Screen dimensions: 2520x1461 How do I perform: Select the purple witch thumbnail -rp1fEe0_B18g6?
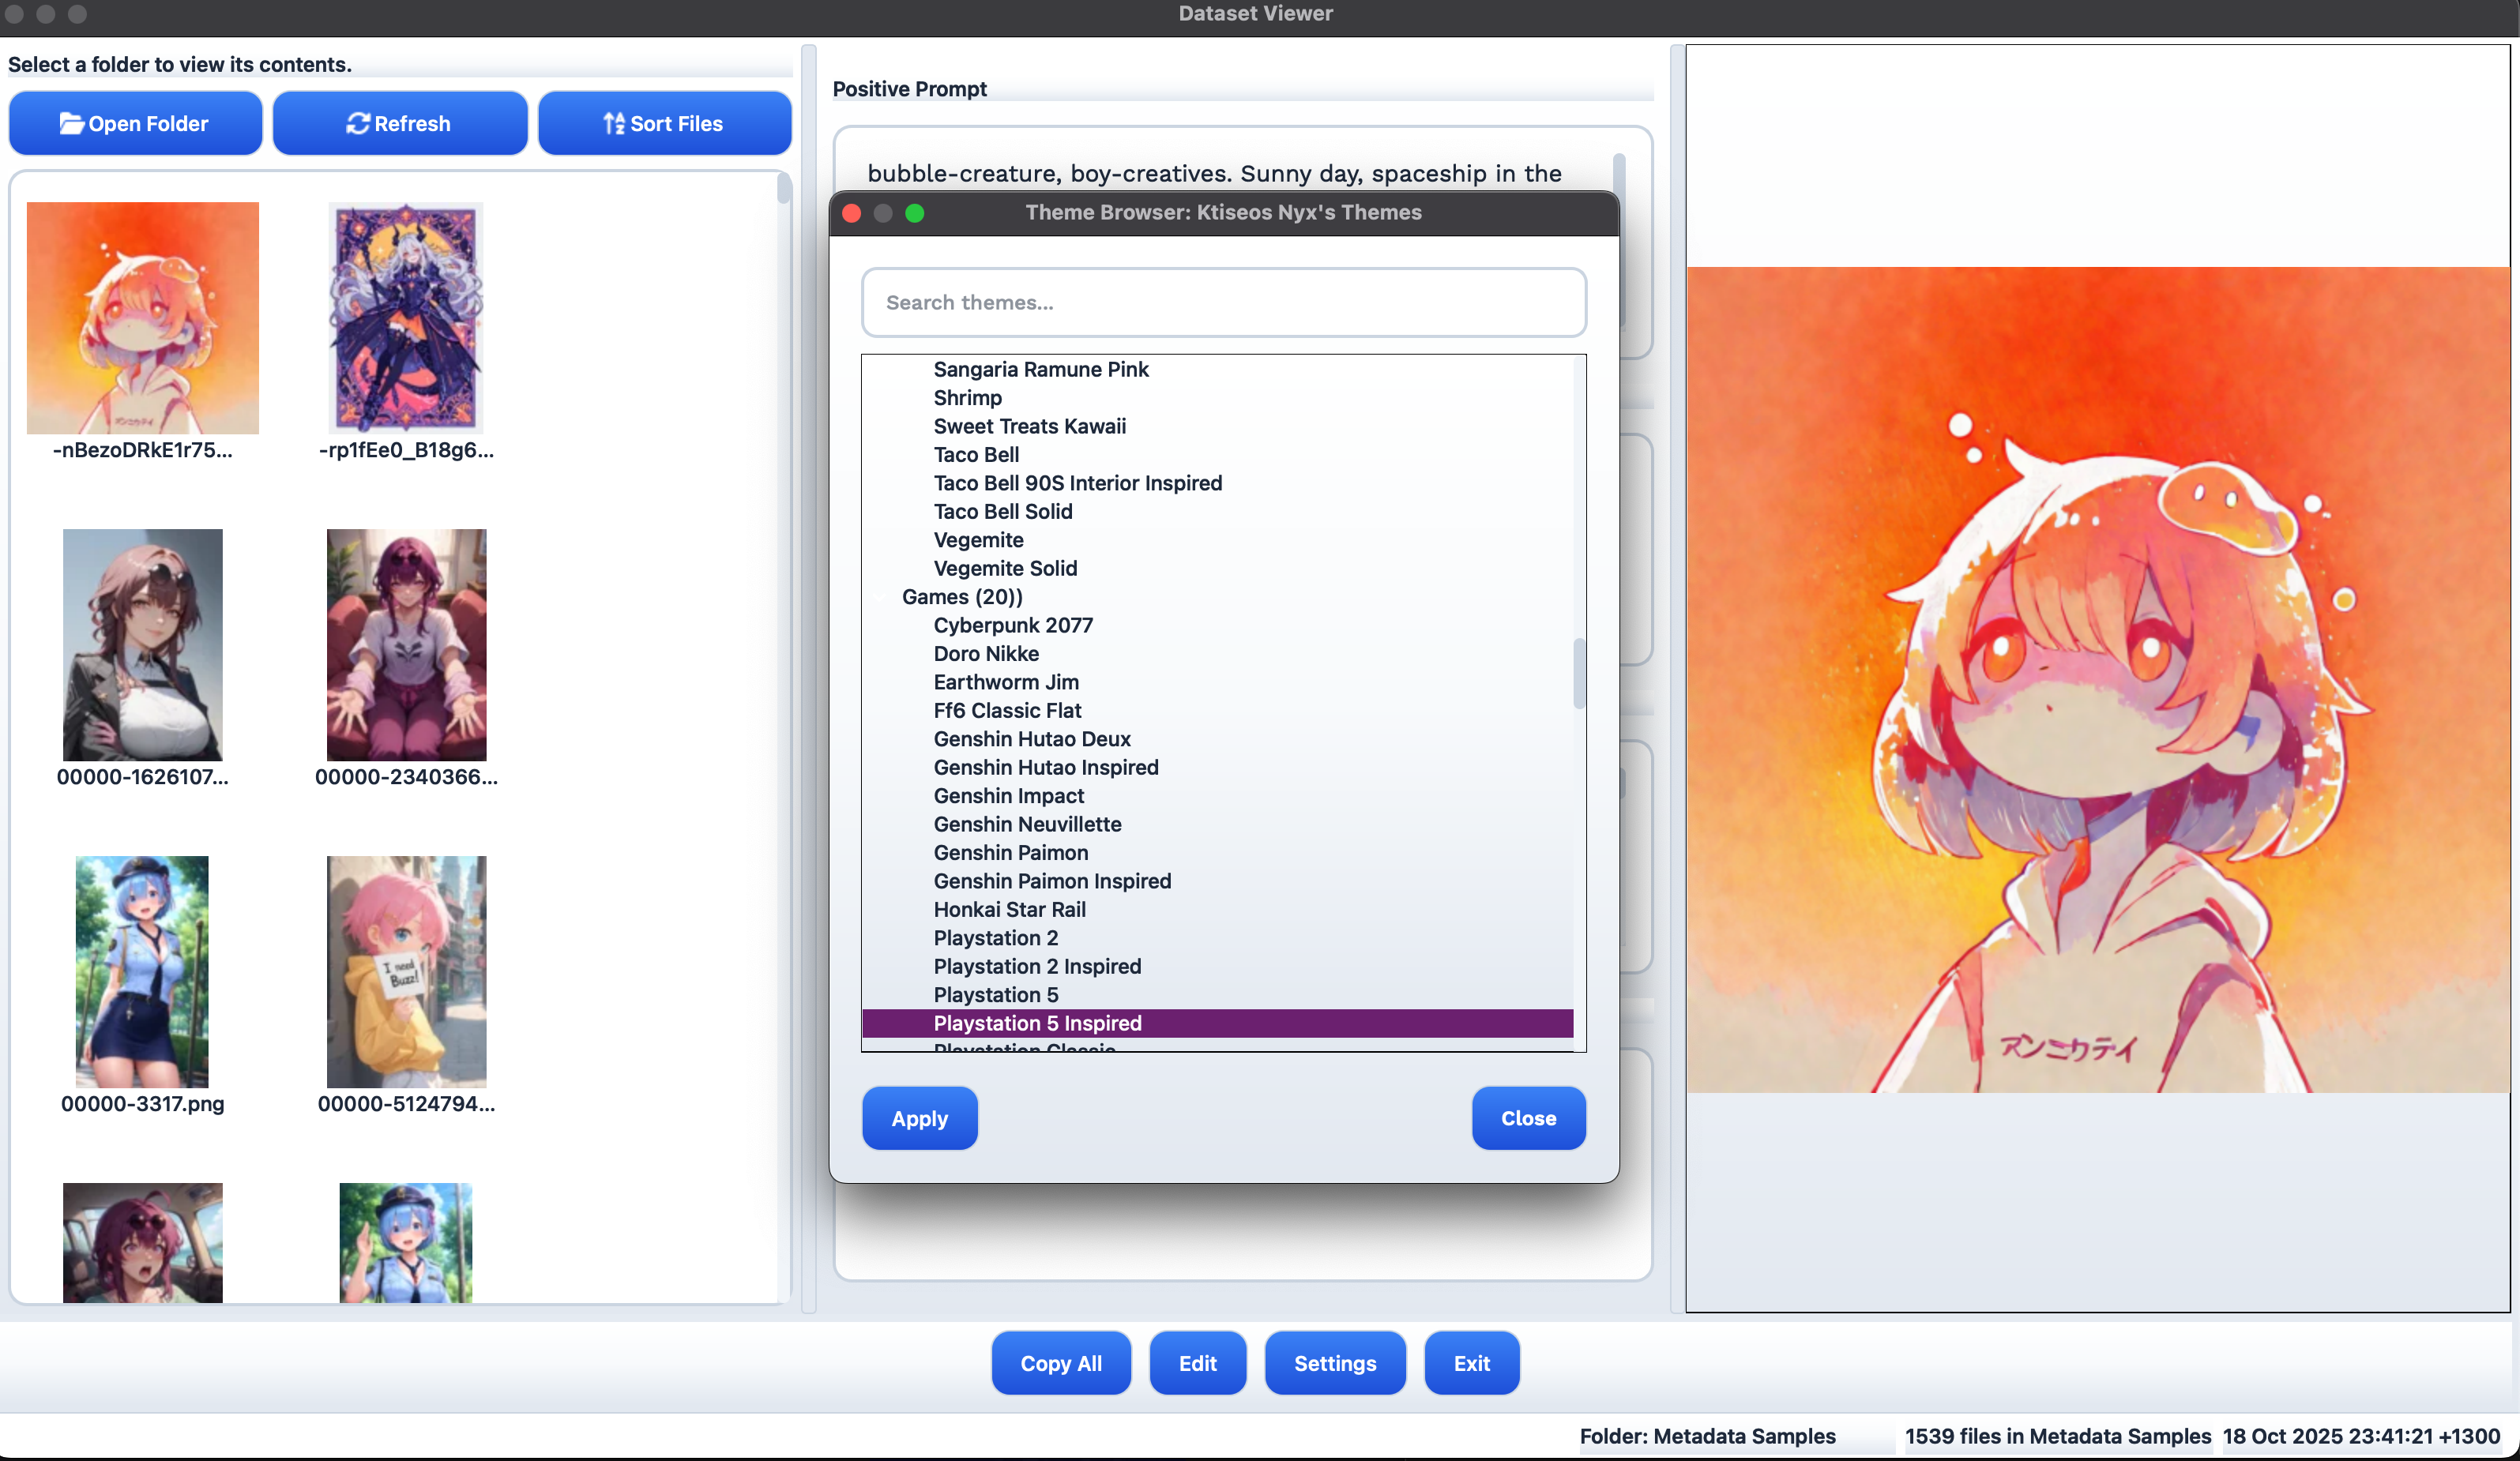click(x=406, y=318)
